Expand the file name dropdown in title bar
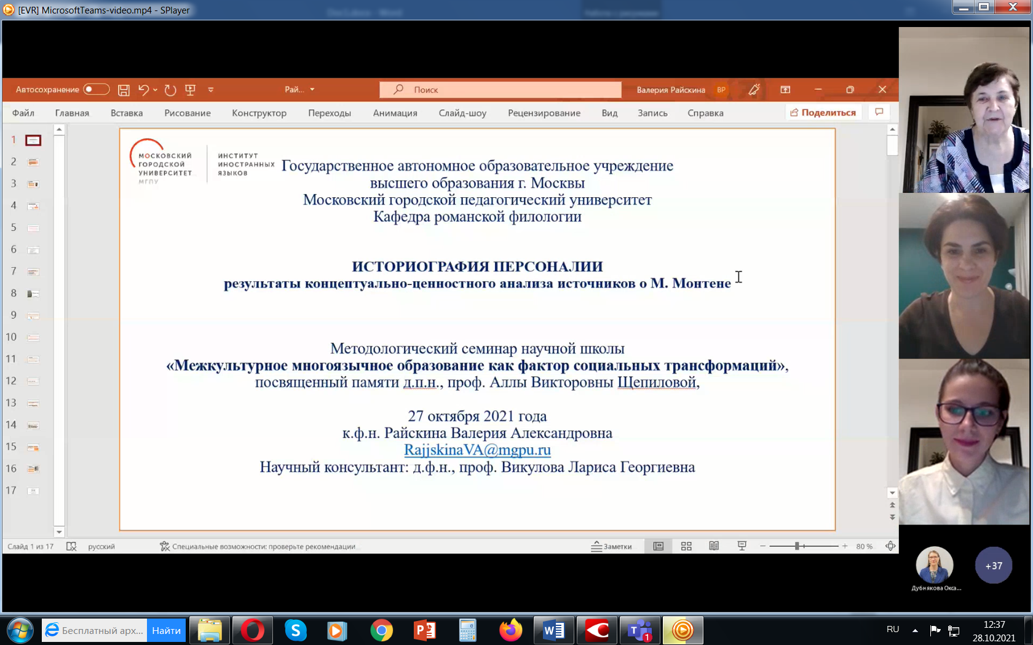Viewport: 1033px width, 645px height. [x=312, y=90]
